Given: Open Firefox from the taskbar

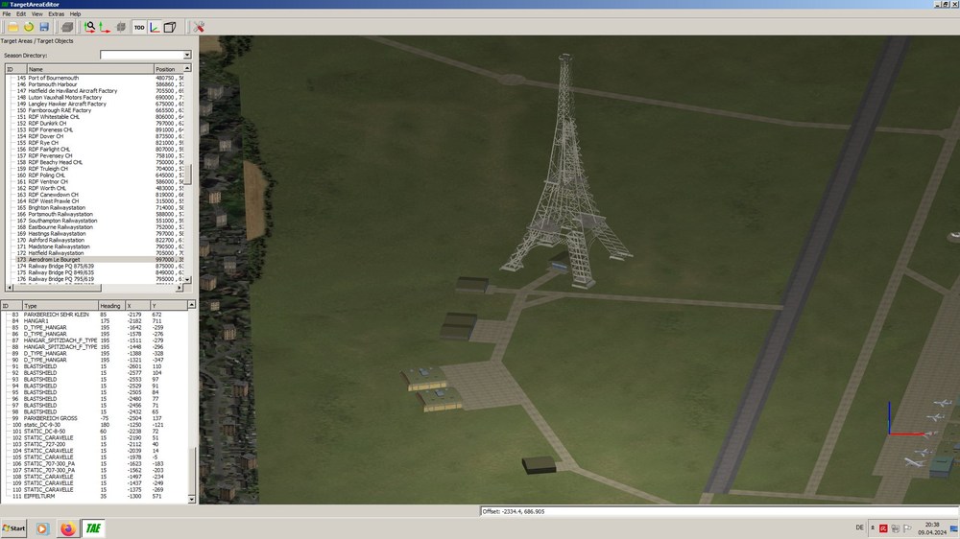Looking at the screenshot, I should click(x=67, y=528).
